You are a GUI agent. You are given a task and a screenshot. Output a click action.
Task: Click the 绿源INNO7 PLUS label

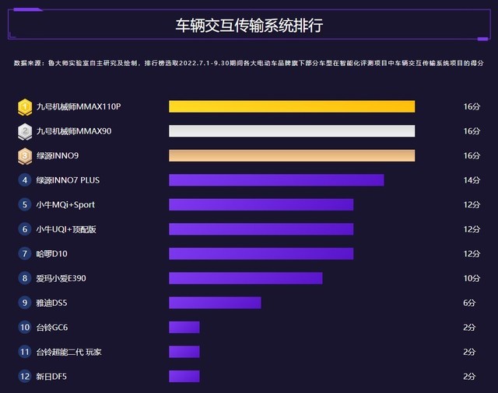(x=68, y=180)
